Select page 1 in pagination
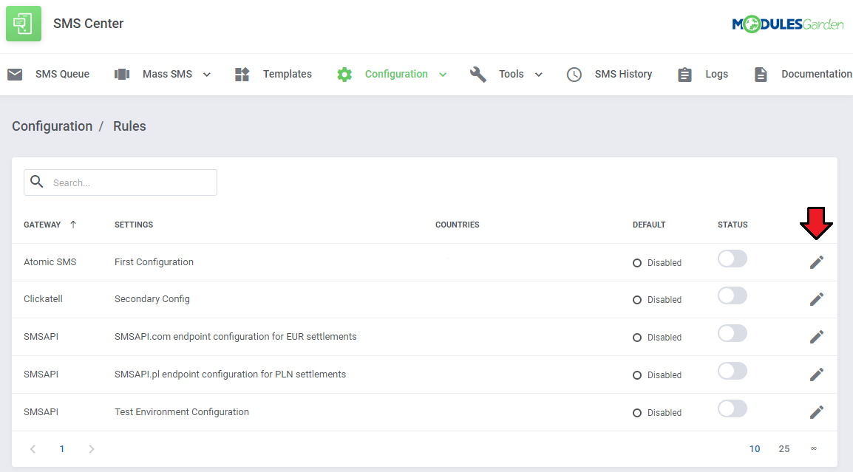This screenshot has width=853, height=472. tap(62, 448)
